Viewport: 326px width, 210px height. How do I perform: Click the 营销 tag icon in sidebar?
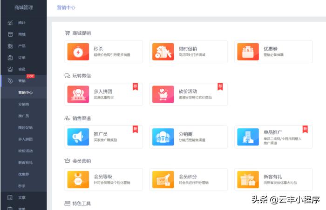10,81
